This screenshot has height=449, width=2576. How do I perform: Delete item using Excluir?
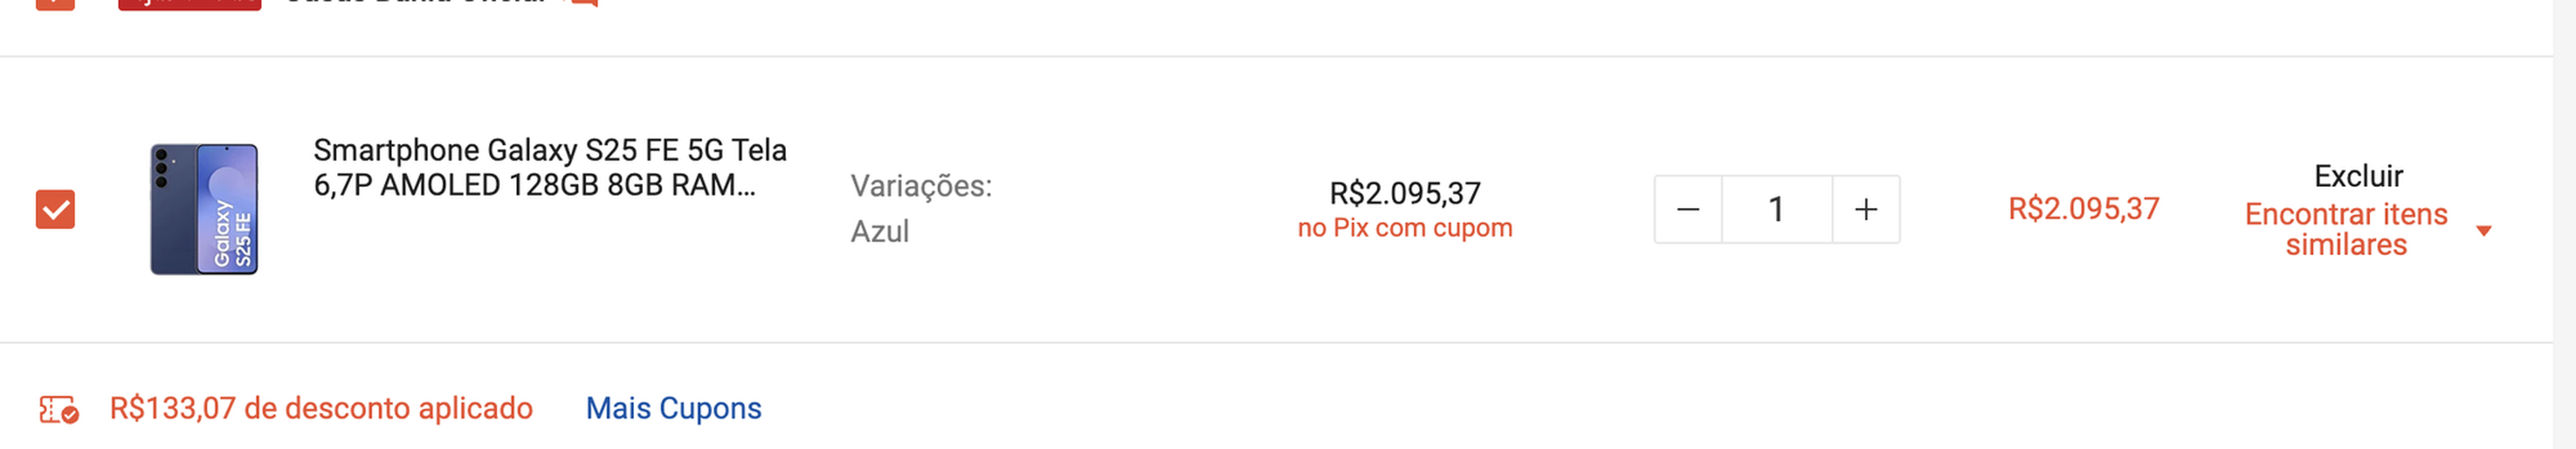click(2358, 177)
